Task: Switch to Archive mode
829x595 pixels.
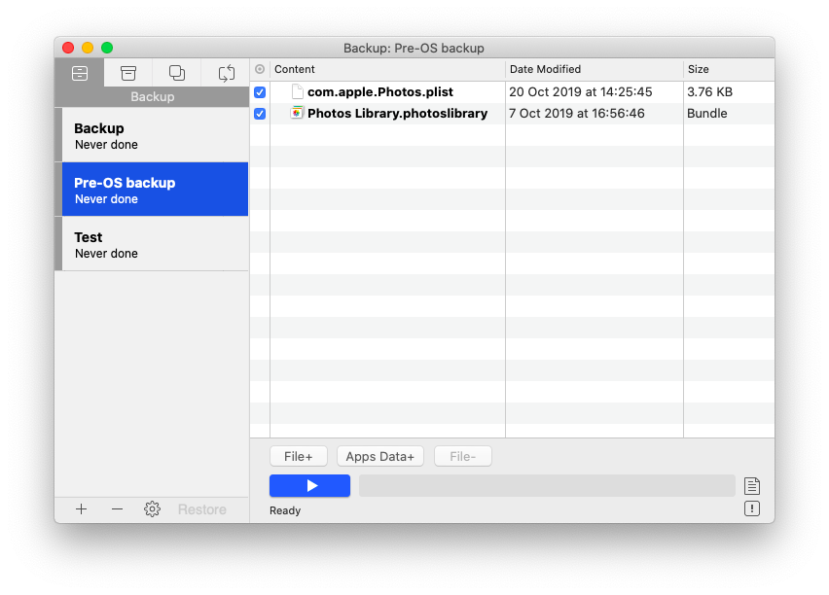Action: click(x=127, y=72)
